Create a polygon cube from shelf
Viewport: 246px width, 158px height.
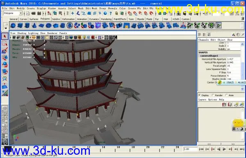20,25
